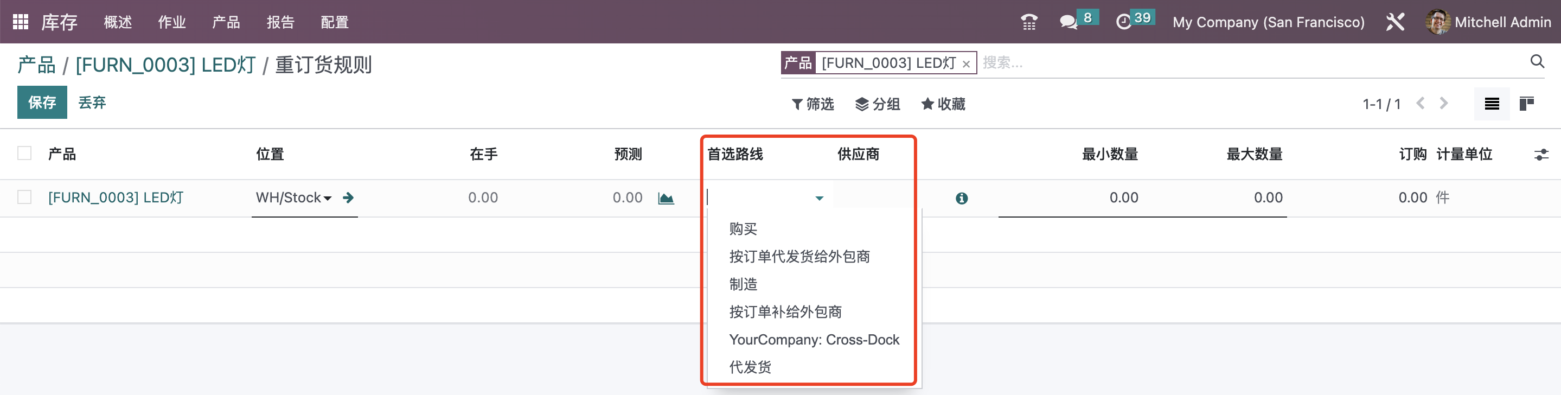Go to previous record page arrow
1561x395 pixels.
click(1421, 104)
